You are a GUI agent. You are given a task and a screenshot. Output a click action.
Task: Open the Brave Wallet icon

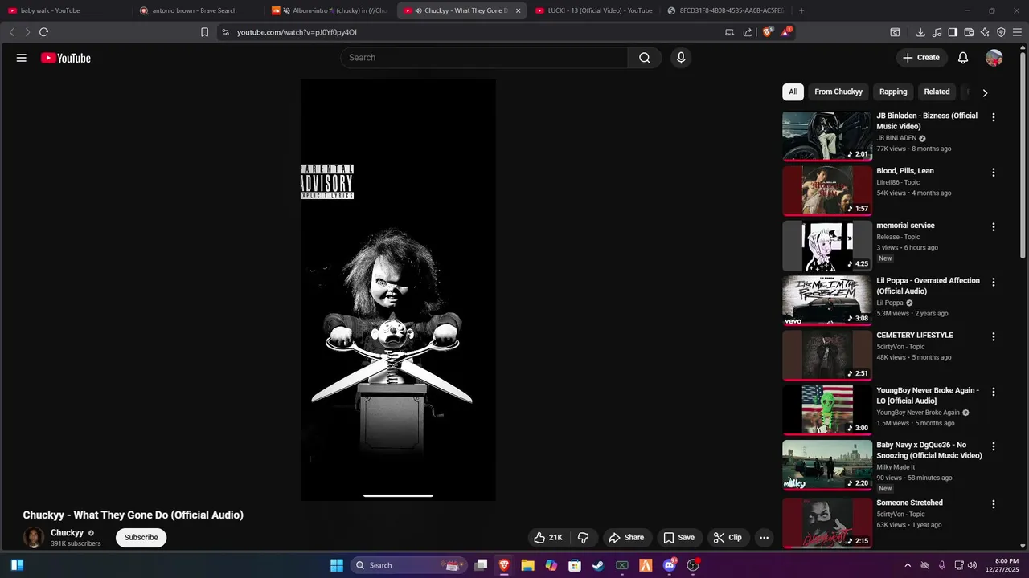[x=969, y=32]
